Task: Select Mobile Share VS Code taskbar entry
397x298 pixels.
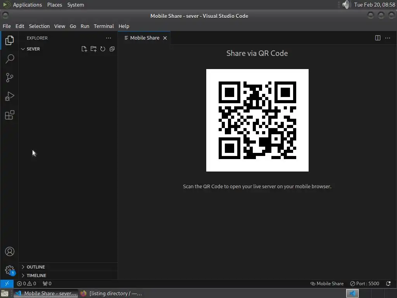Action: (46, 293)
